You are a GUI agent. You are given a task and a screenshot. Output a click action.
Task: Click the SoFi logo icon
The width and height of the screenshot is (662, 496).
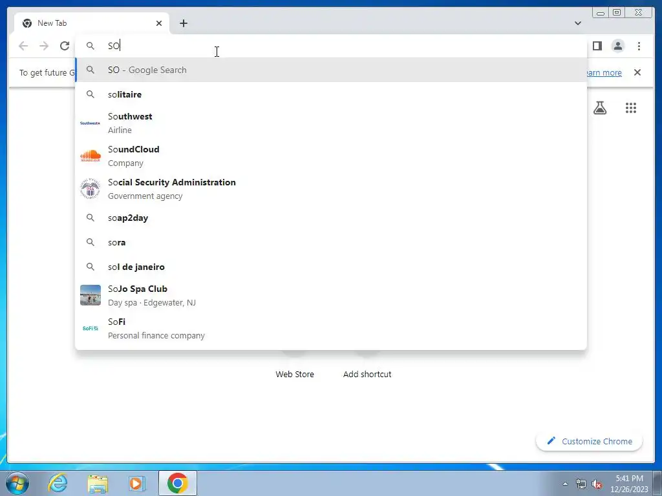(x=91, y=328)
